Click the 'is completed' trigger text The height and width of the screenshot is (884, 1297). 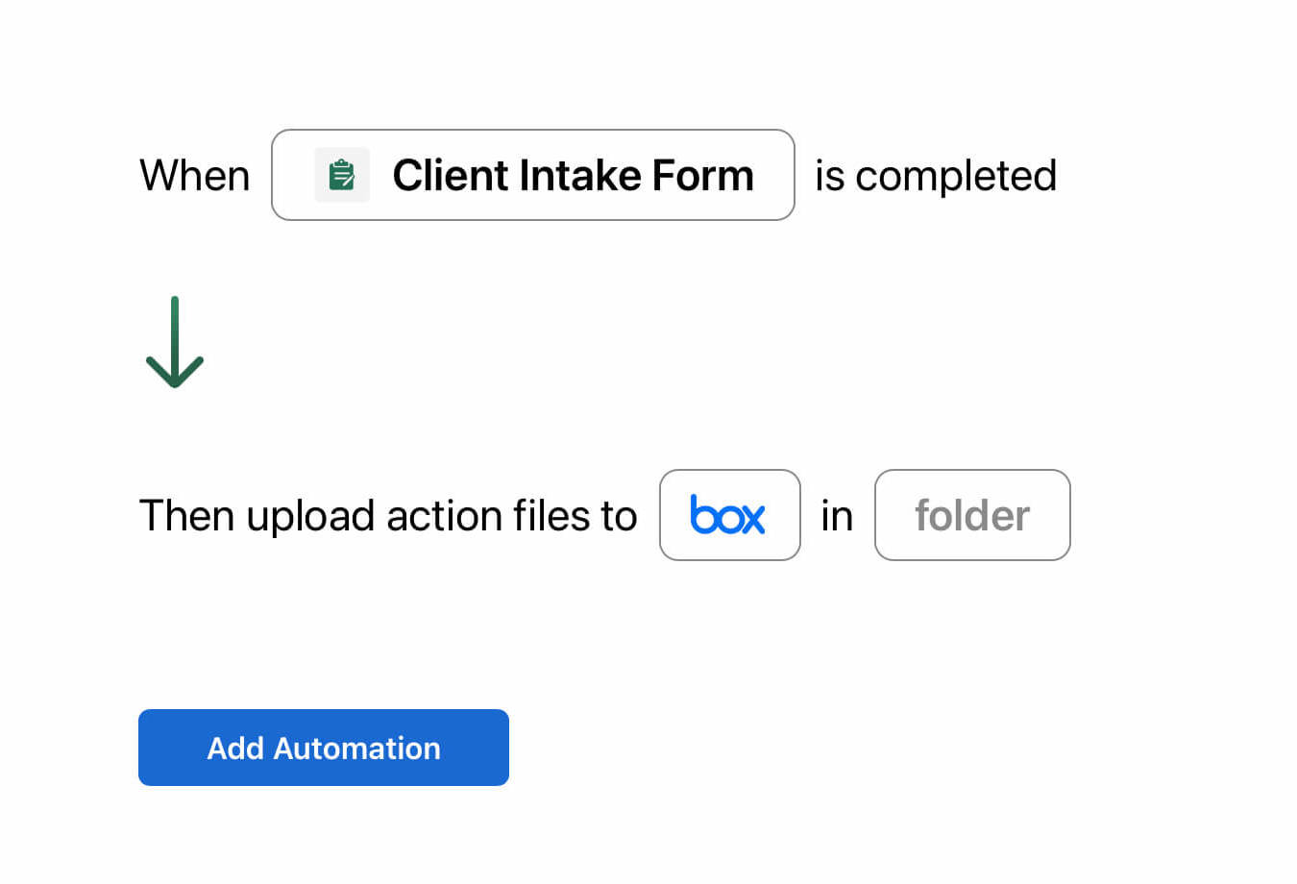pos(934,175)
